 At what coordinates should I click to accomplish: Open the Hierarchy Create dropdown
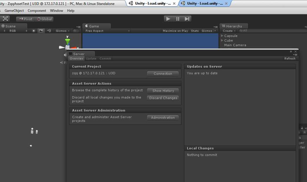pos(229,31)
